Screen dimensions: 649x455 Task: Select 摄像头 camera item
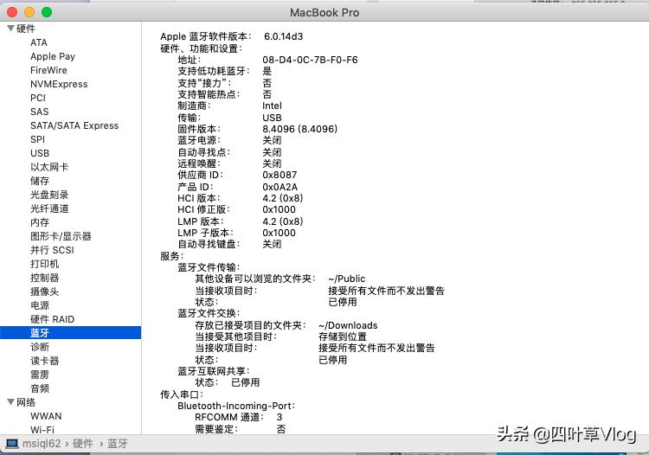(x=45, y=292)
